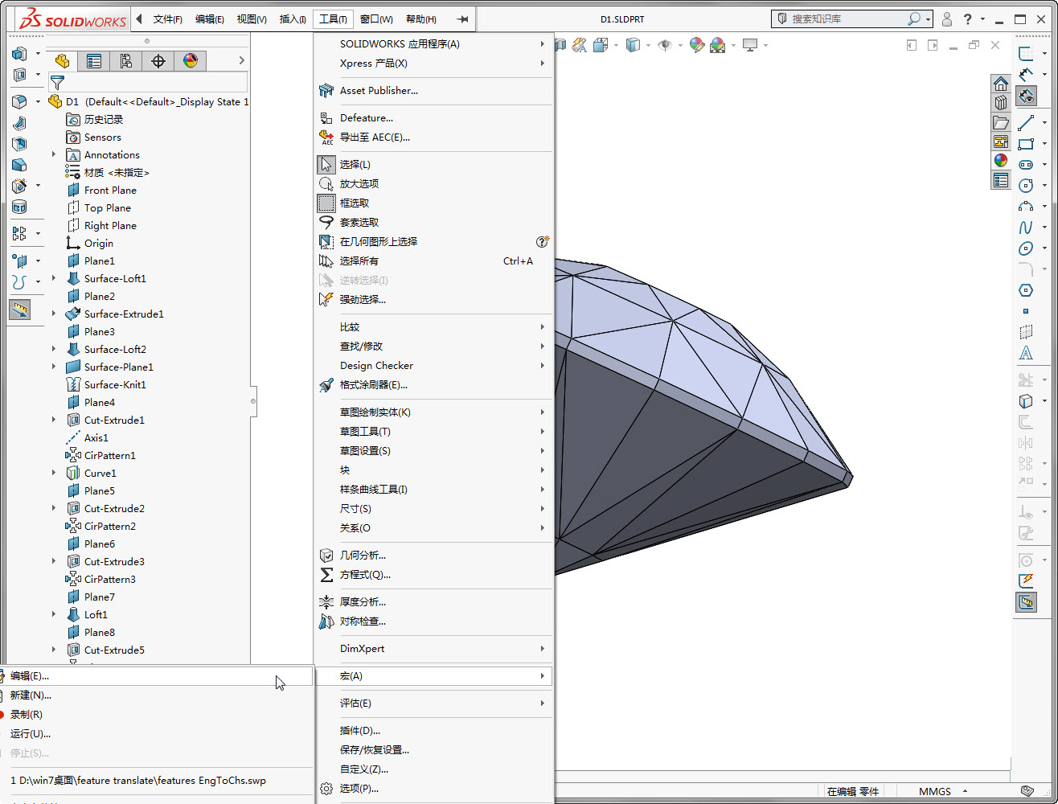
Task: Click 方程式(Q)... menu entry
Action: click(x=434, y=575)
